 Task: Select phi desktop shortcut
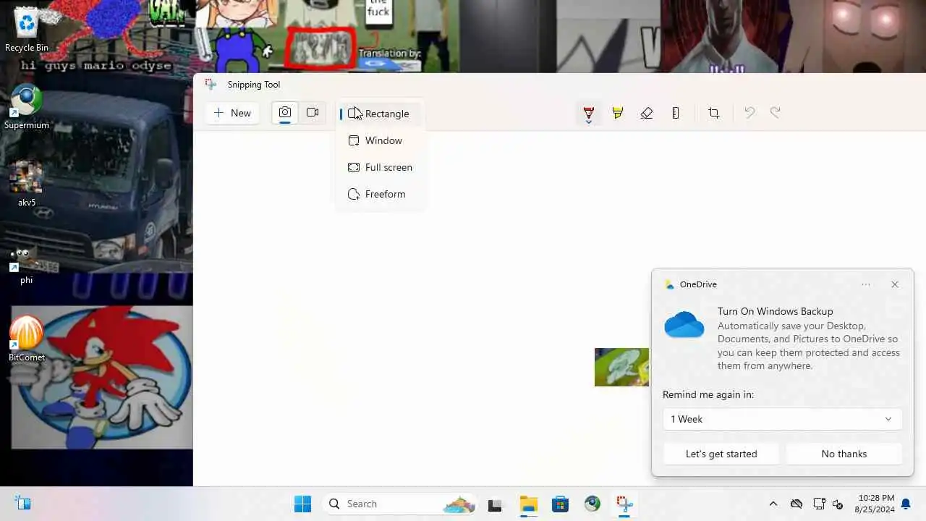click(x=27, y=264)
